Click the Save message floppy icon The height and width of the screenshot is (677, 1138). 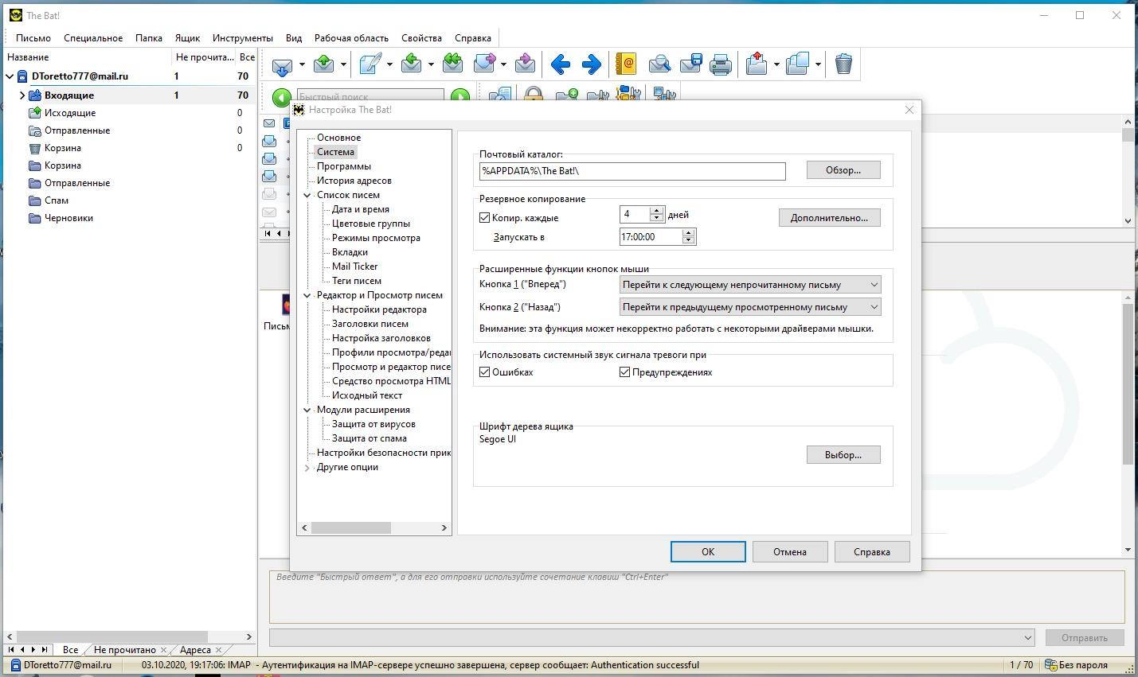tap(690, 64)
